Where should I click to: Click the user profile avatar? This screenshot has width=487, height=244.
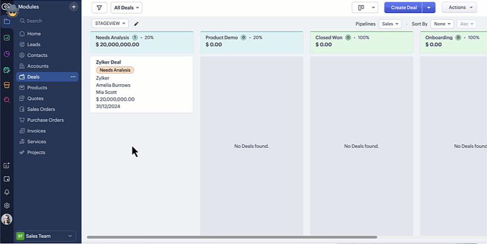coord(7,219)
